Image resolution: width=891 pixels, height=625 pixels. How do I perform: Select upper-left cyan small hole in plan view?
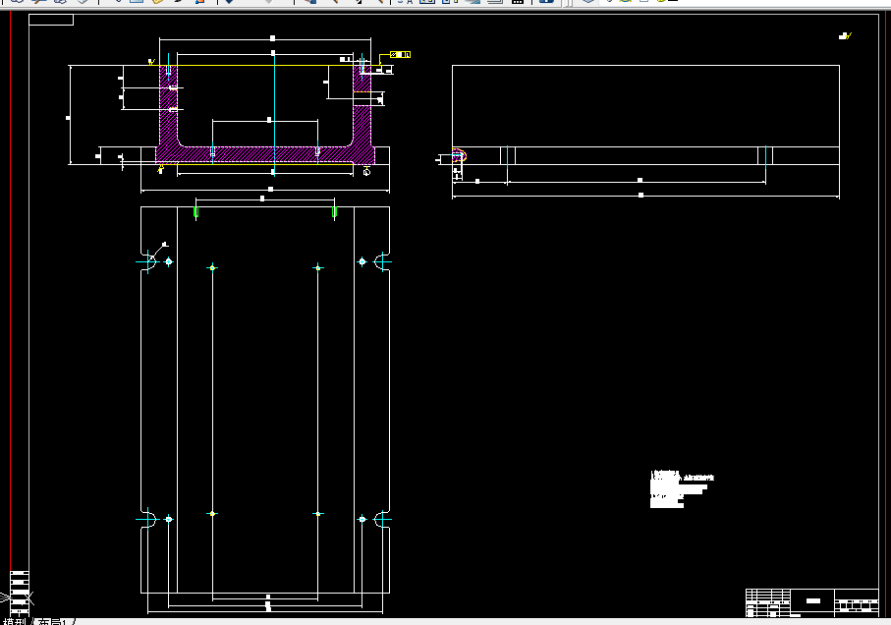(x=168, y=261)
